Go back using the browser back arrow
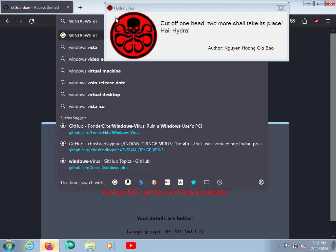Image resolution: width=336 pixels, height=252 pixels. coord(8,21)
